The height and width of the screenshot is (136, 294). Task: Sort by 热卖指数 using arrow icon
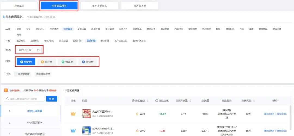pyautogui.click(x=148, y=101)
